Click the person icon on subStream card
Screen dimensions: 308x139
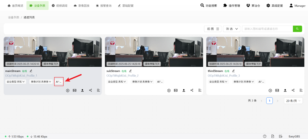tap(184, 90)
